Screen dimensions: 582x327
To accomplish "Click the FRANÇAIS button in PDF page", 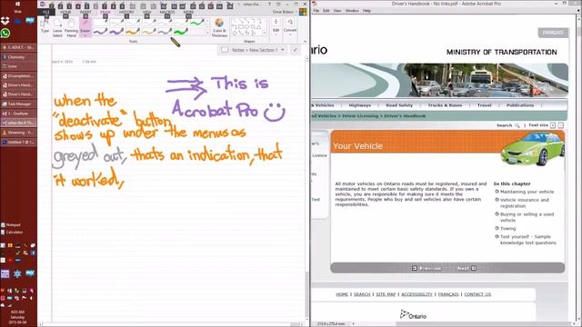I will (553, 33).
